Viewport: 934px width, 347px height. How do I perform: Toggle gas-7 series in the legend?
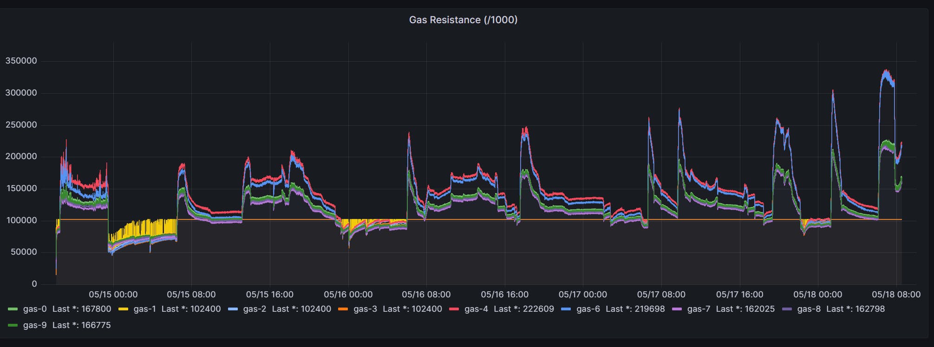pos(699,309)
